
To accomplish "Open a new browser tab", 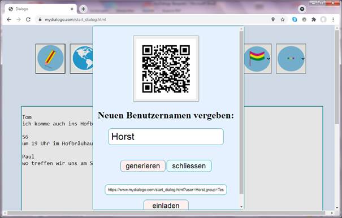I will [83, 9].
